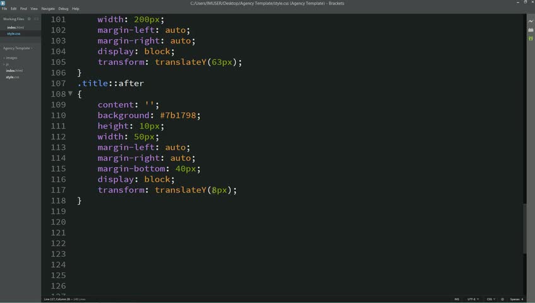The image size is (535, 303).
Task: Open the File menu
Action: click(4, 9)
